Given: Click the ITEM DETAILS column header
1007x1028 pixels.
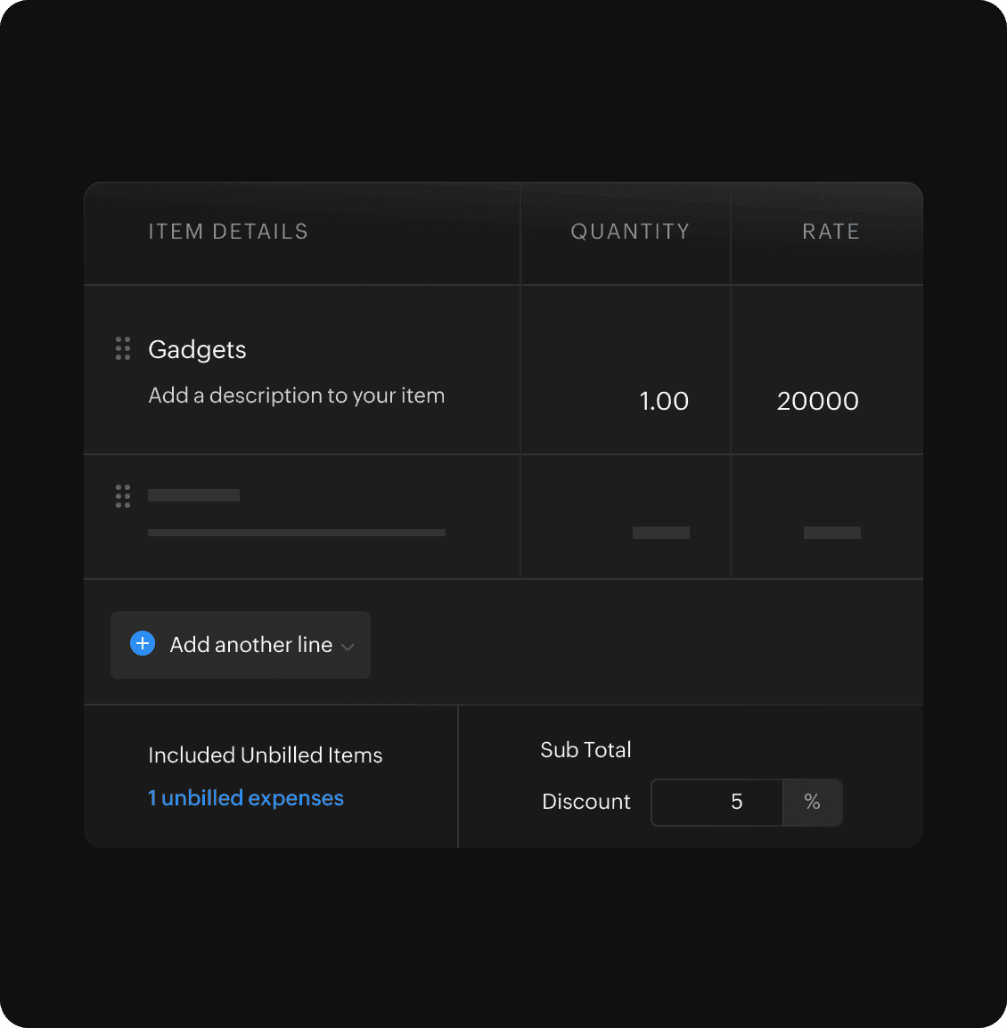Looking at the screenshot, I should [x=228, y=232].
